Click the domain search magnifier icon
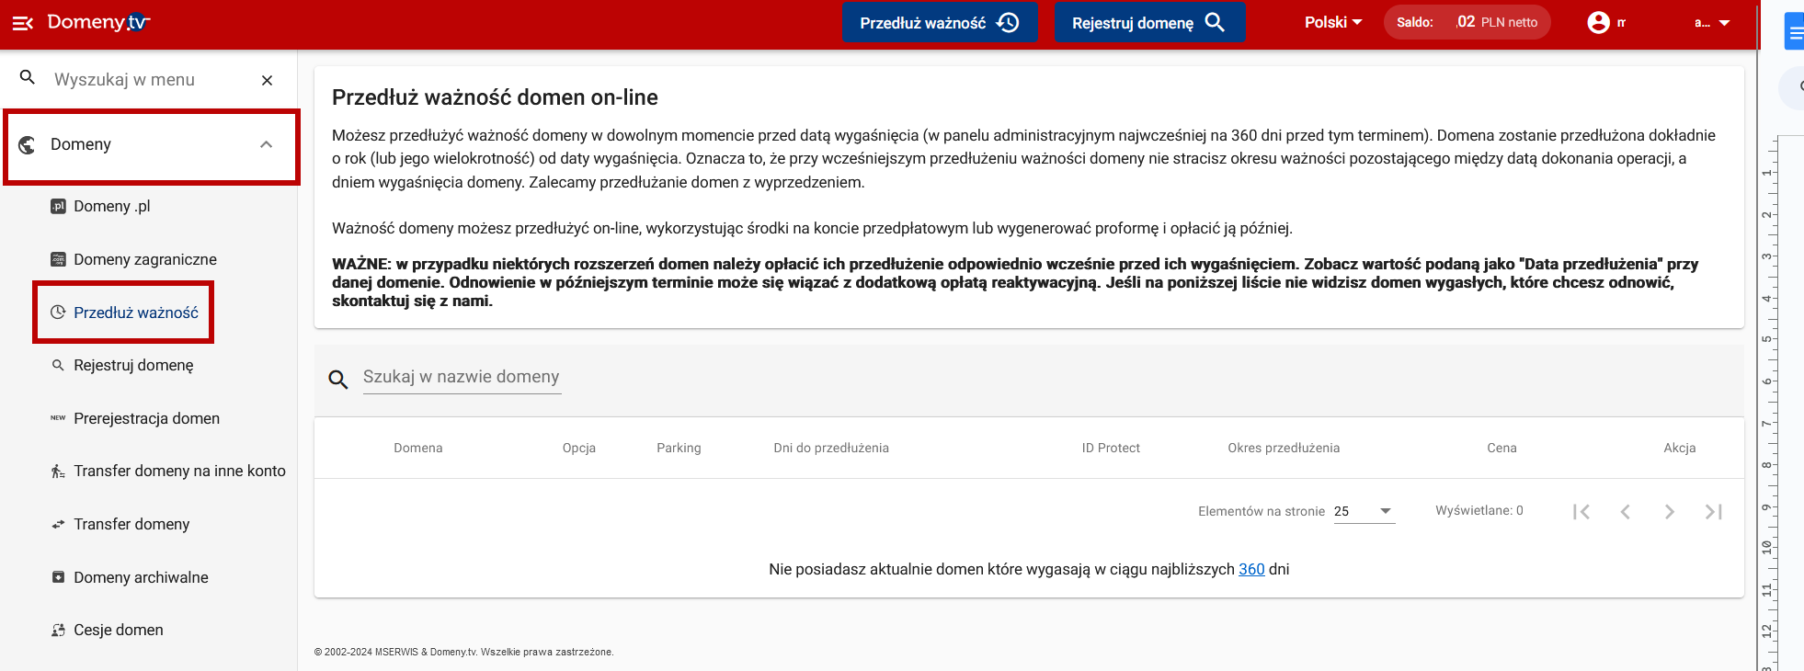 point(338,379)
